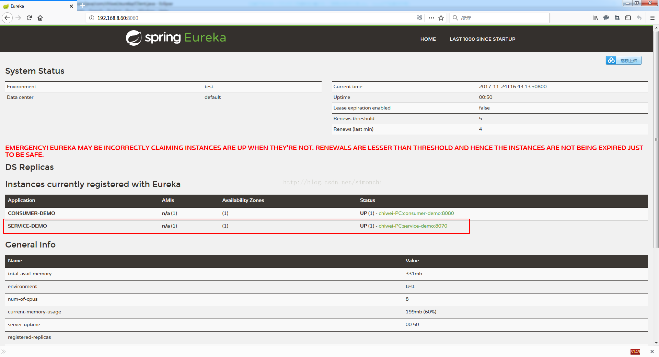Click the registered-replicas row name
Screen dimensions: 659x357
point(30,337)
